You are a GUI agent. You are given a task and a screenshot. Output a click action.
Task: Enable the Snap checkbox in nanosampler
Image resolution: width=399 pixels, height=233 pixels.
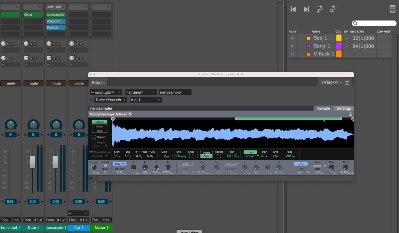pyautogui.click(x=191, y=156)
